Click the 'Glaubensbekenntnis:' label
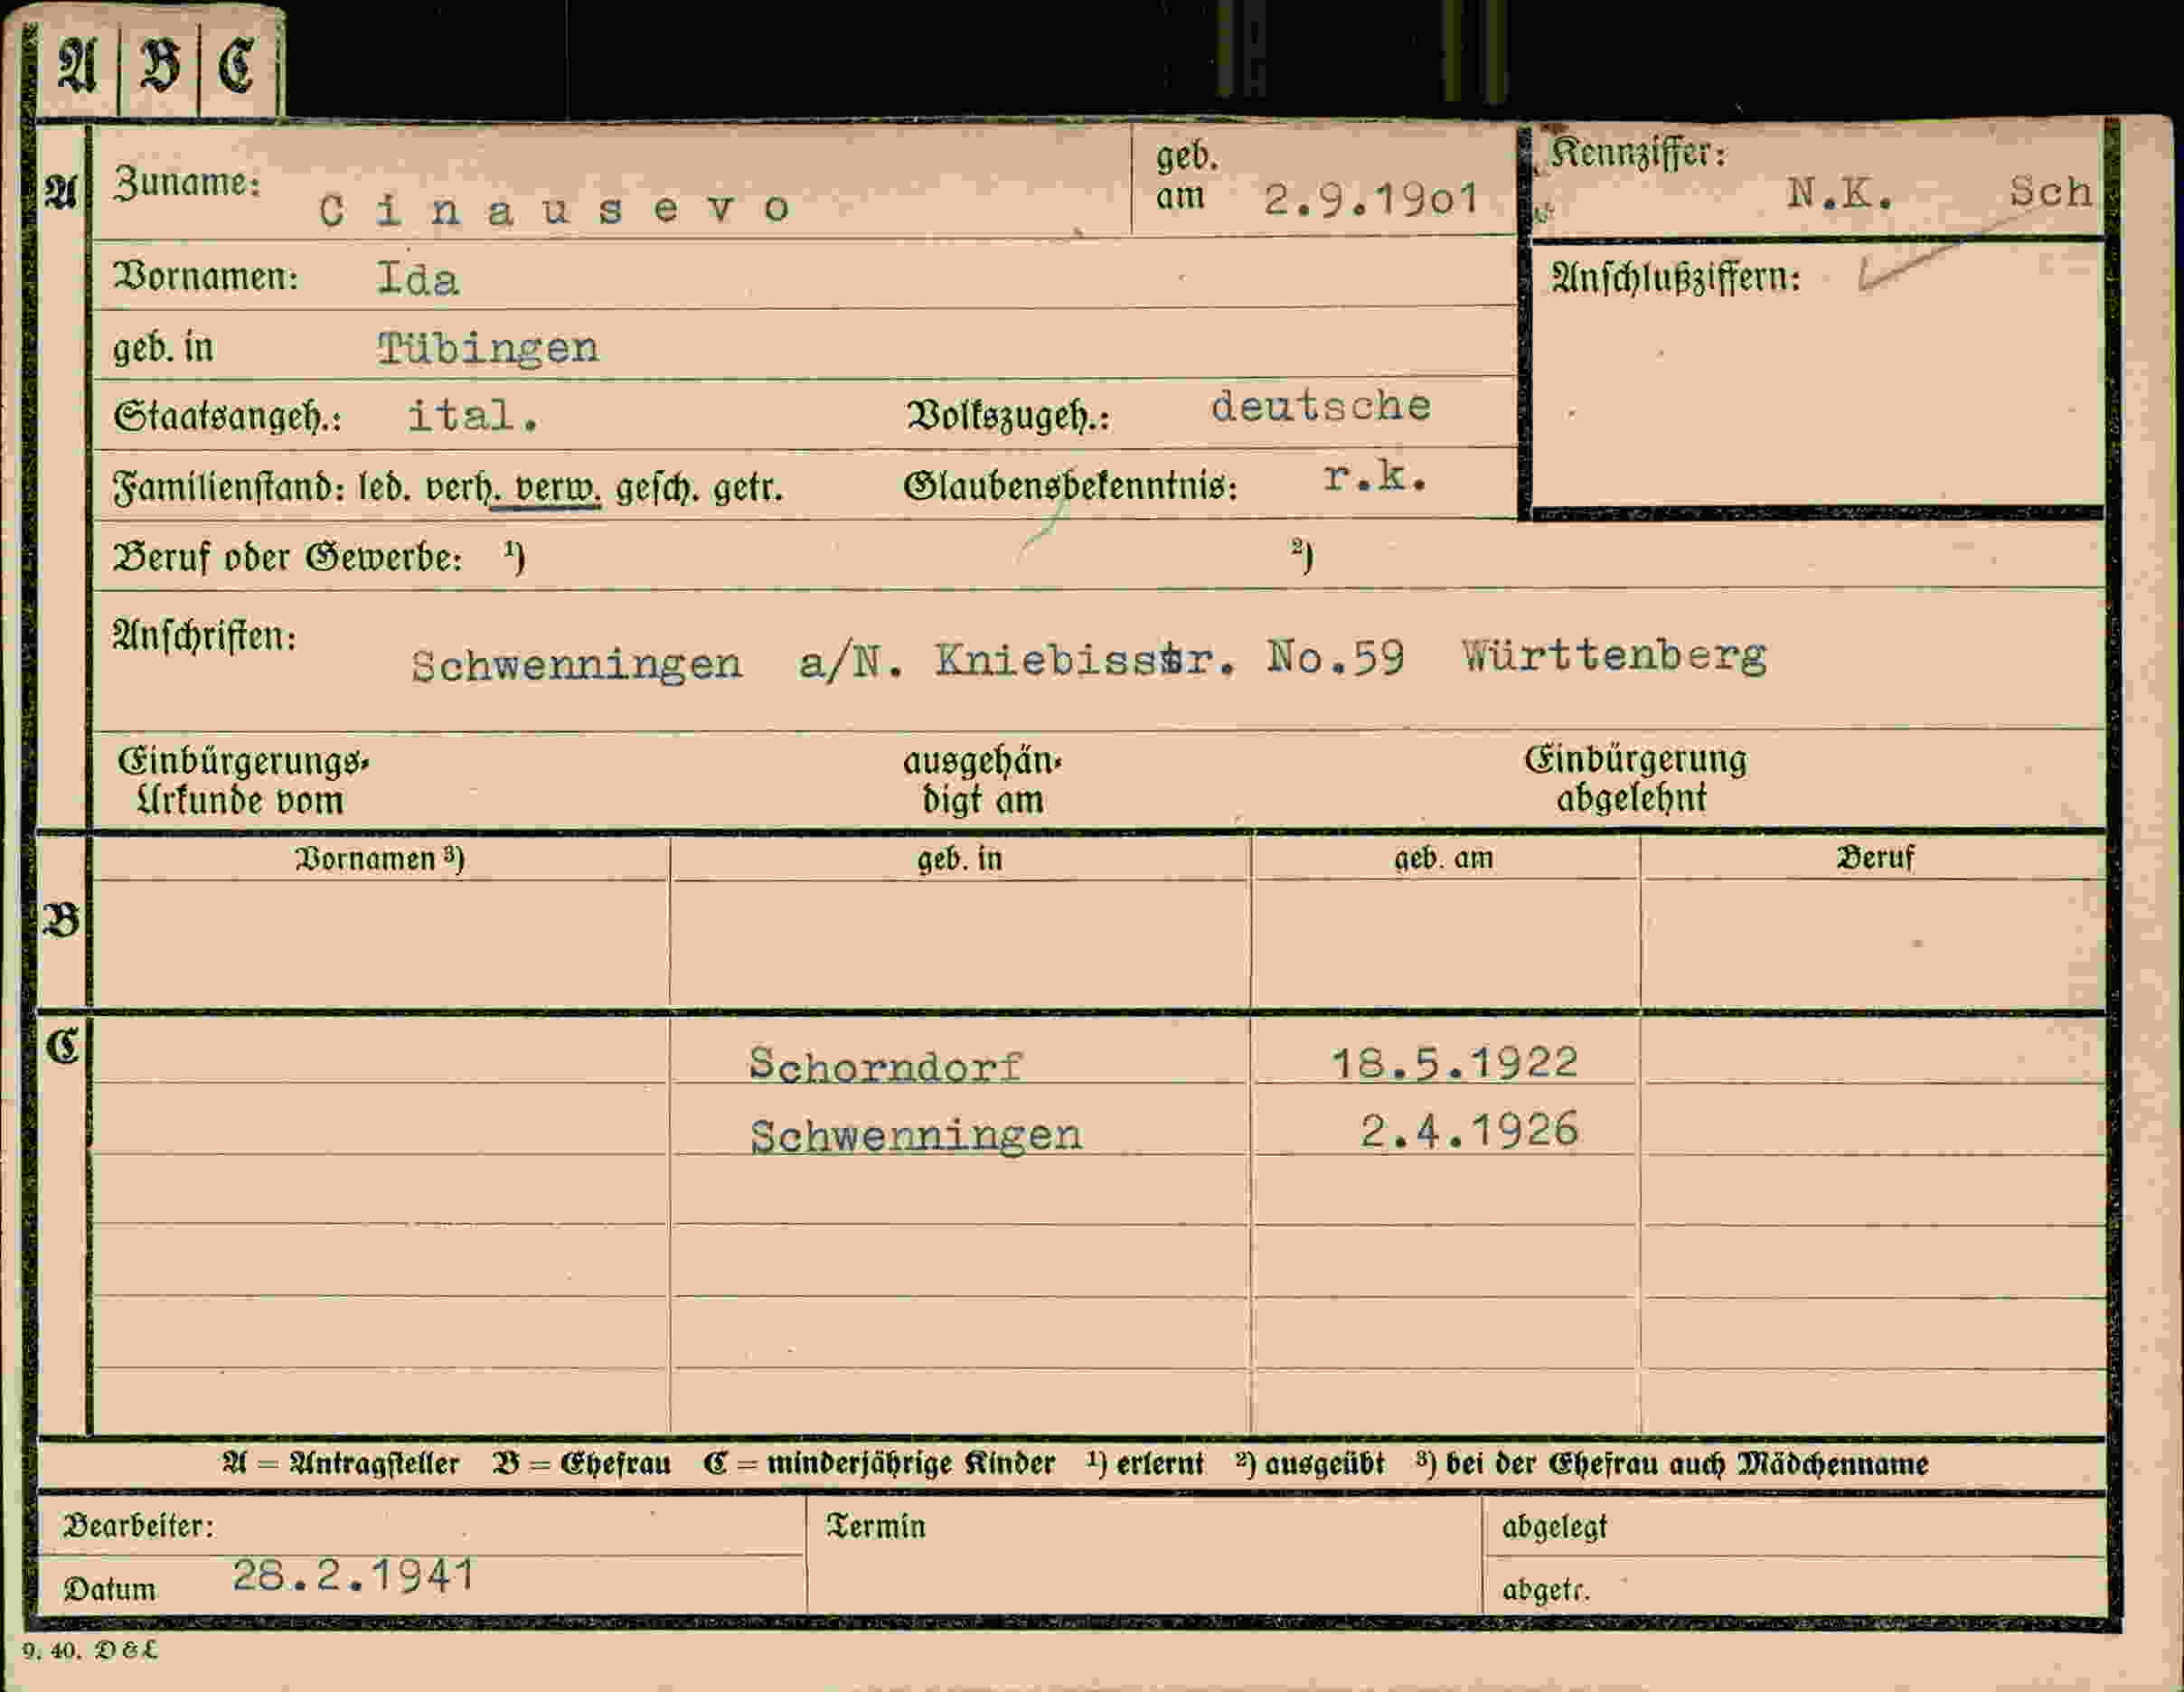 [1071, 487]
